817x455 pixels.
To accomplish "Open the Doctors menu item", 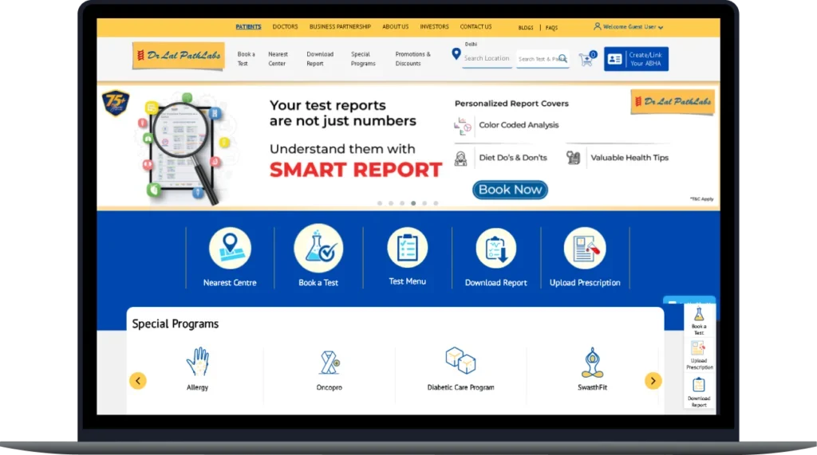I will pyautogui.click(x=285, y=27).
